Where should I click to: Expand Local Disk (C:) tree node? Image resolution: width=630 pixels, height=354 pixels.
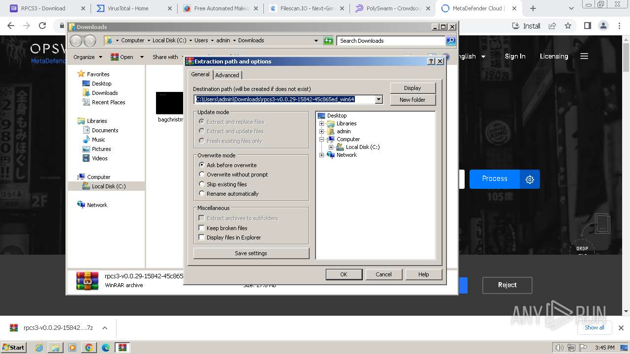click(331, 147)
